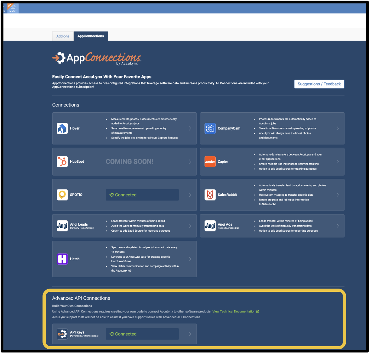Click the SPOTIO connection name
This screenshot has height=355, width=371.
tap(76, 195)
